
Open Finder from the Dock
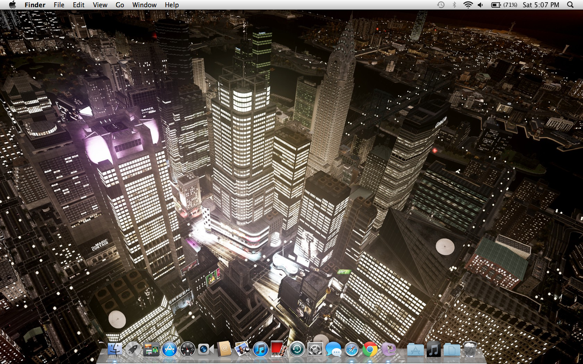tap(115, 349)
